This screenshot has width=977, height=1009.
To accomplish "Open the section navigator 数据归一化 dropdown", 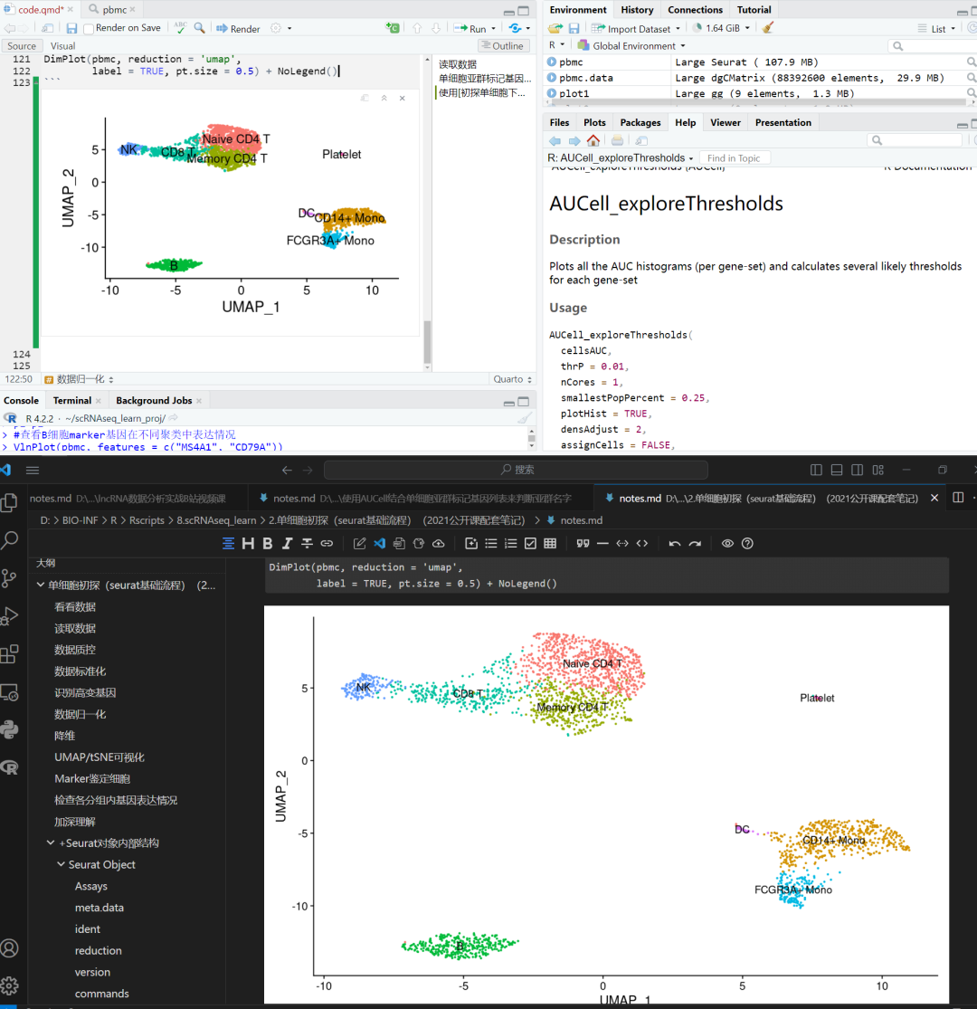I will click(x=79, y=380).
